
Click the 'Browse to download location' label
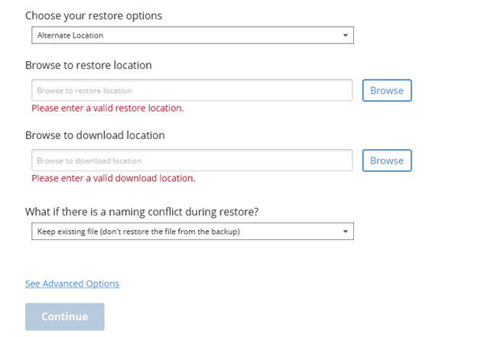(95, 135)
